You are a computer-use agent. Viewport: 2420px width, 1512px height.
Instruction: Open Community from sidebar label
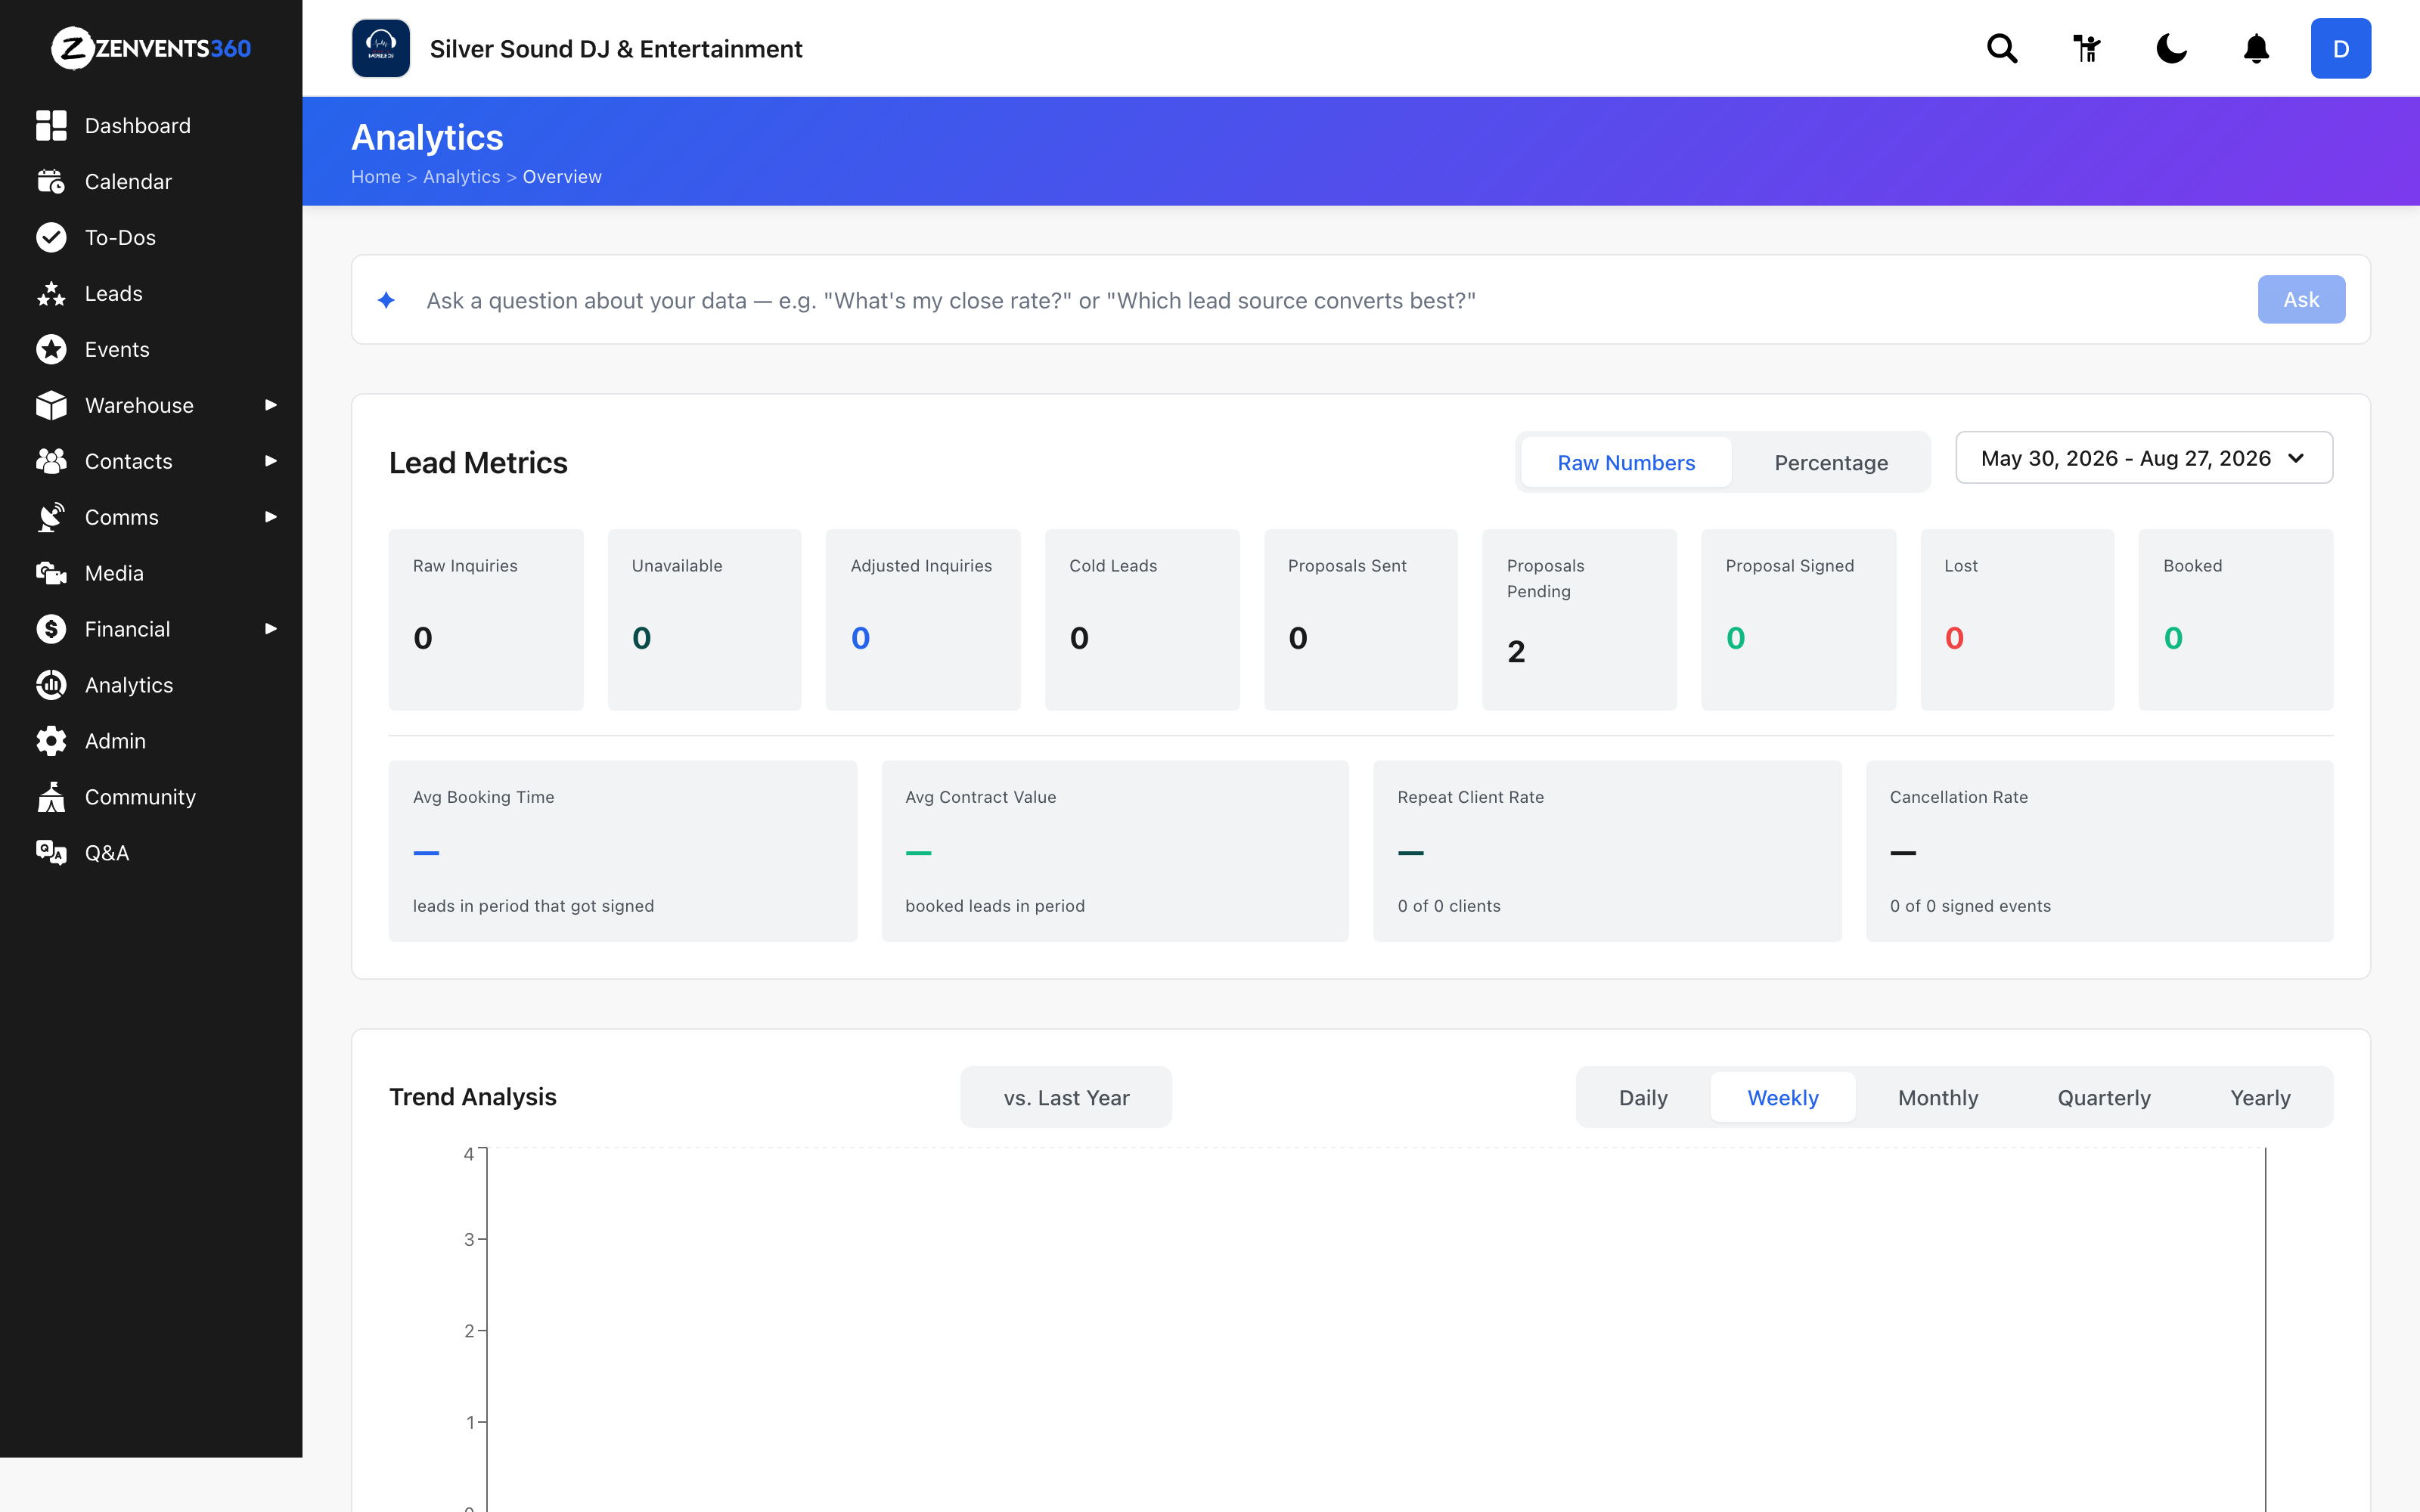tap(140, 797)
